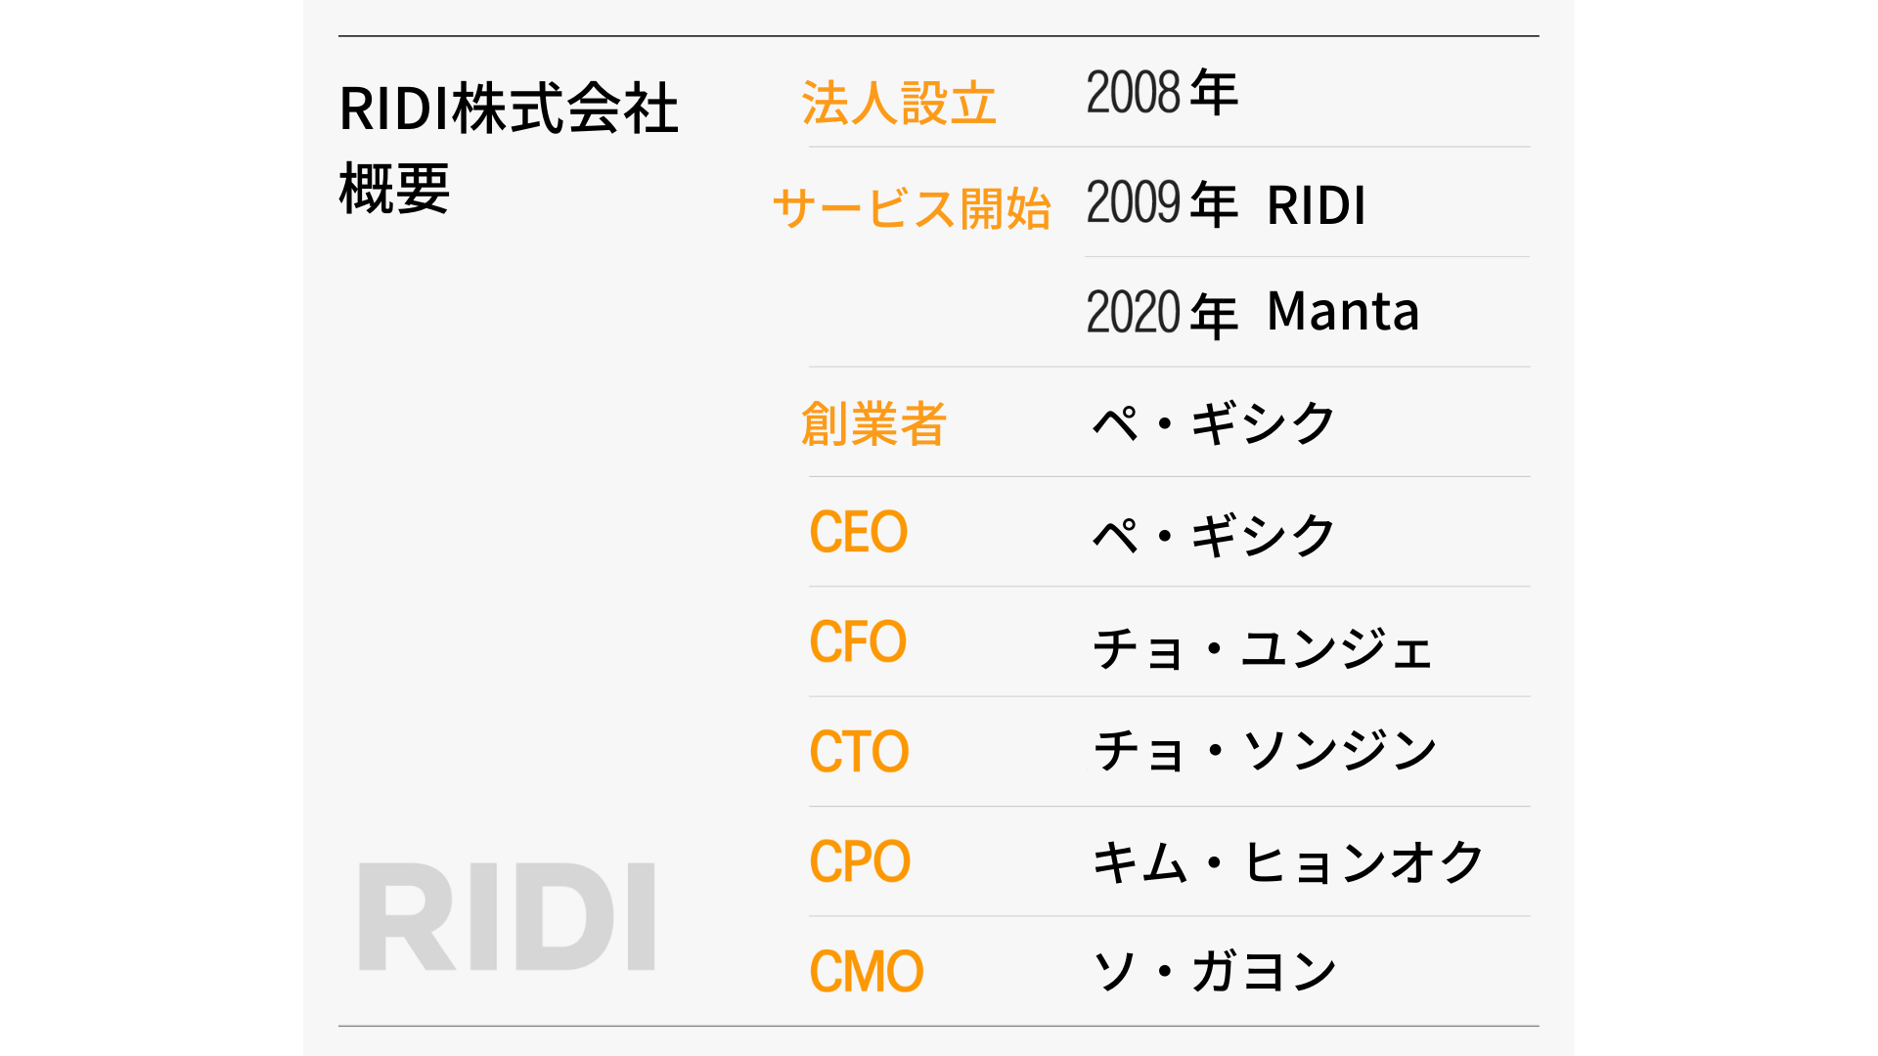Select the 2008年 founding year text
This screenshot has height=1056, width=1878.
[x=1162, y=93]
